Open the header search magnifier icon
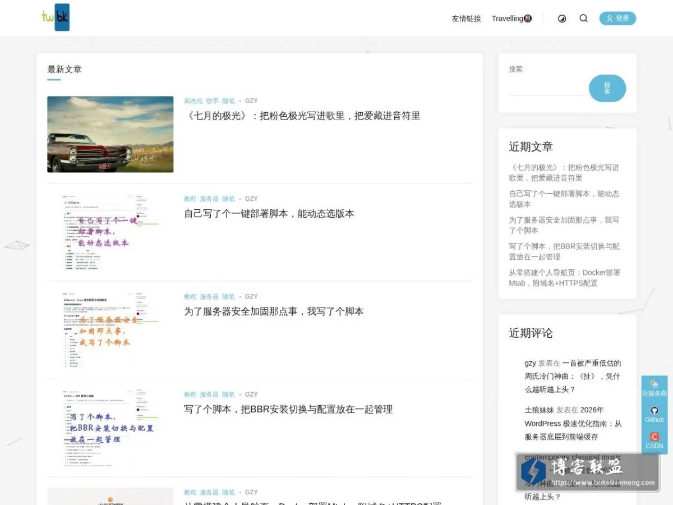This screenshot has height=505, width=673. coord(583,19)
